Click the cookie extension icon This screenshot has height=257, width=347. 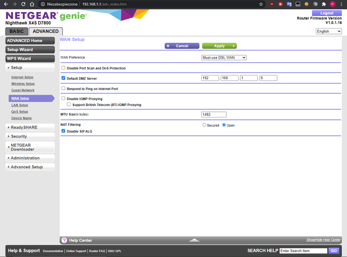306,4
